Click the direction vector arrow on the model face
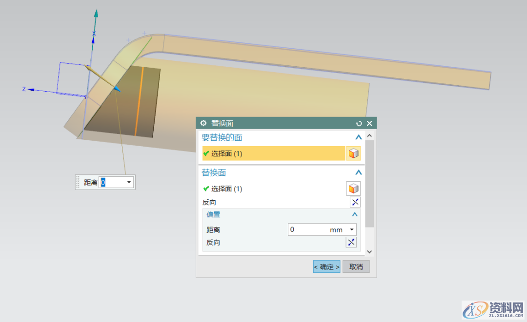 [x=117, y=89]
